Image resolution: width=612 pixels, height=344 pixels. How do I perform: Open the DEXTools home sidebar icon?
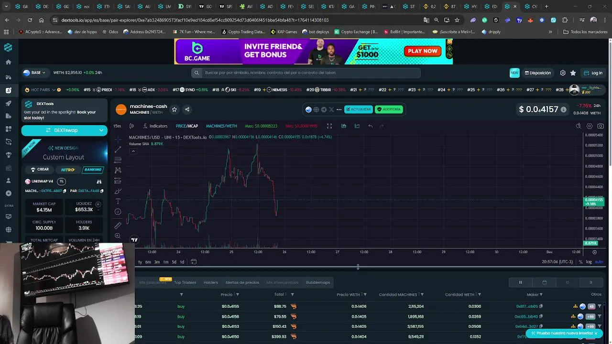point(8,62)
